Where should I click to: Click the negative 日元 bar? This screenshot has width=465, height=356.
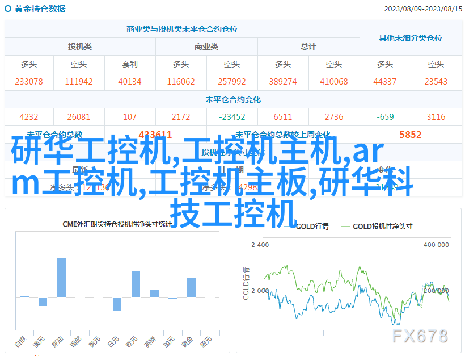pyautogui.click(x=117, y=304)
